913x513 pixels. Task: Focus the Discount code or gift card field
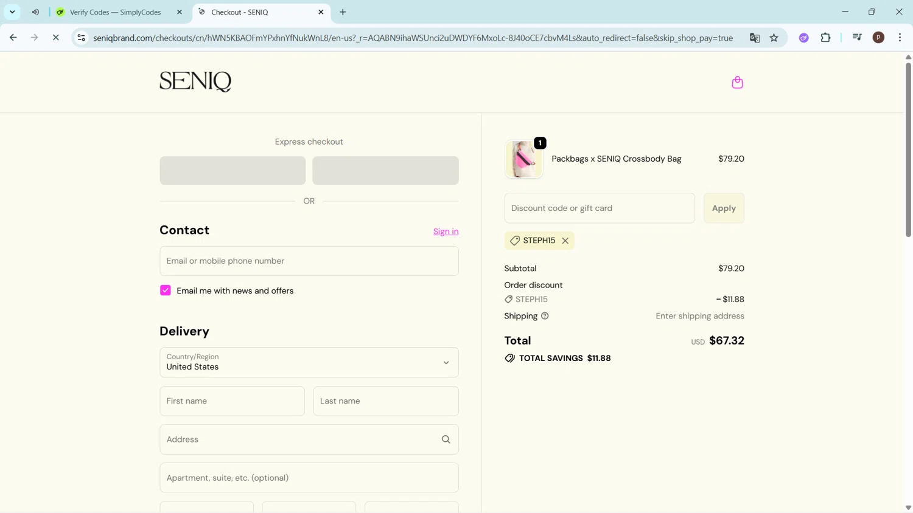(600, 208)
